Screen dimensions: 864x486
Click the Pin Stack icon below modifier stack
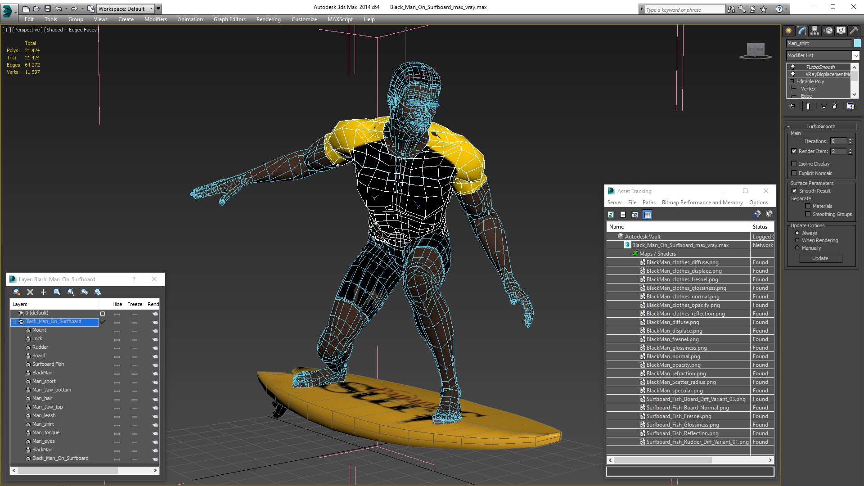point(792,106)
